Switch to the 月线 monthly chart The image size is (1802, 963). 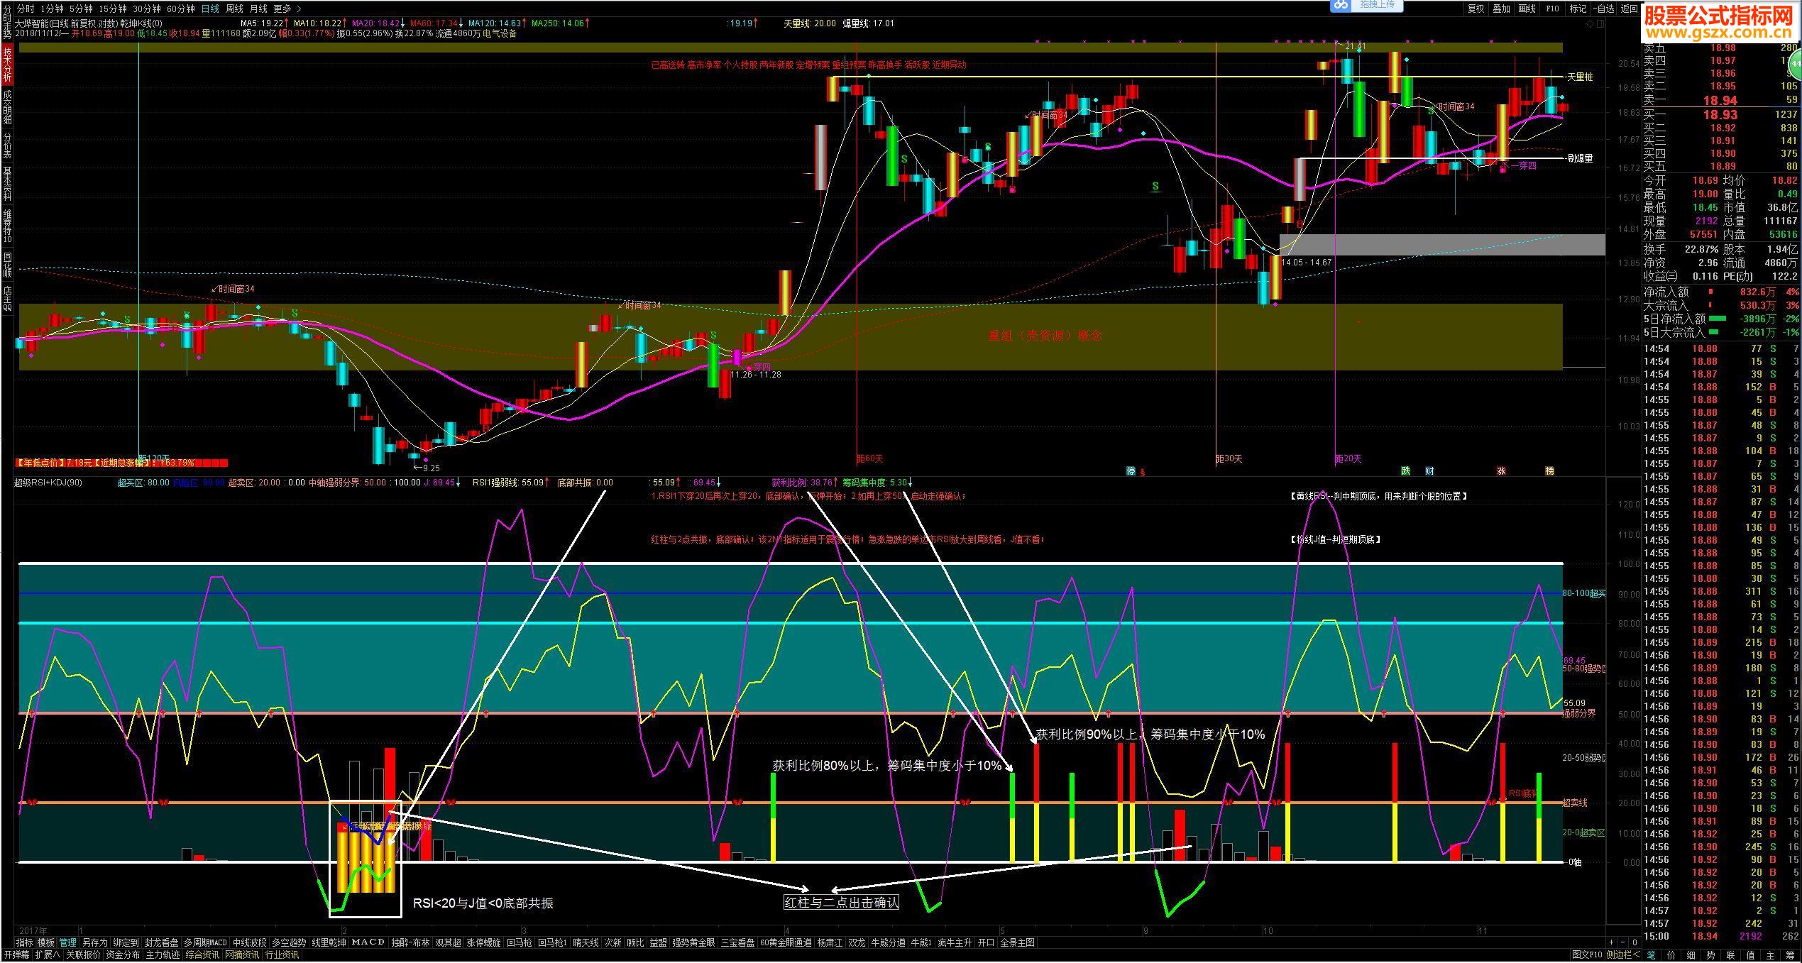click(258, 9)
